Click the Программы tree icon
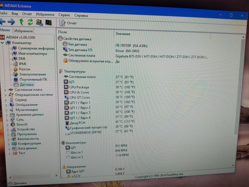Viewport: 249px width, 187px height. pyautogui.click(x=13, y=134)
